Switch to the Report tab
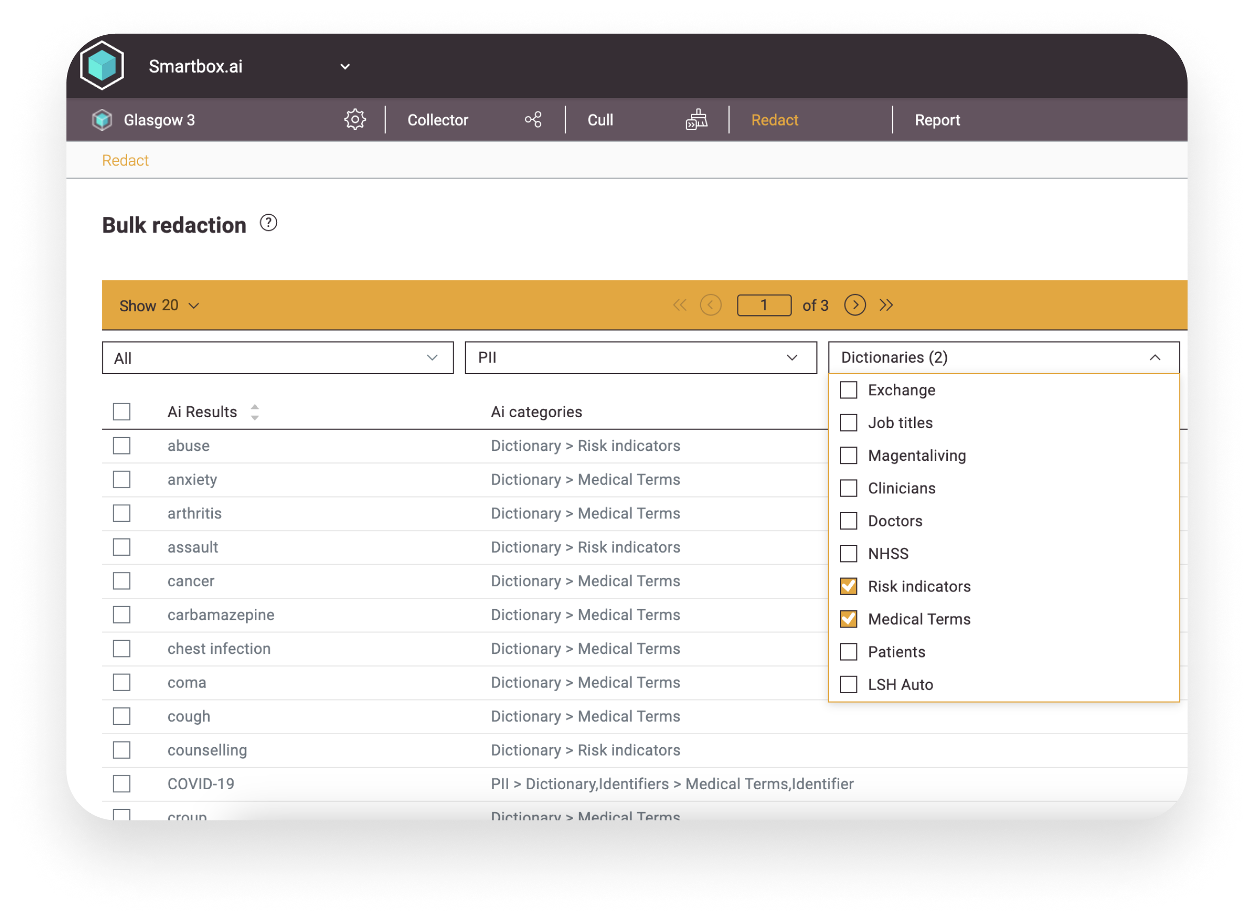The image size is (1254, 920). pos(936,120)
